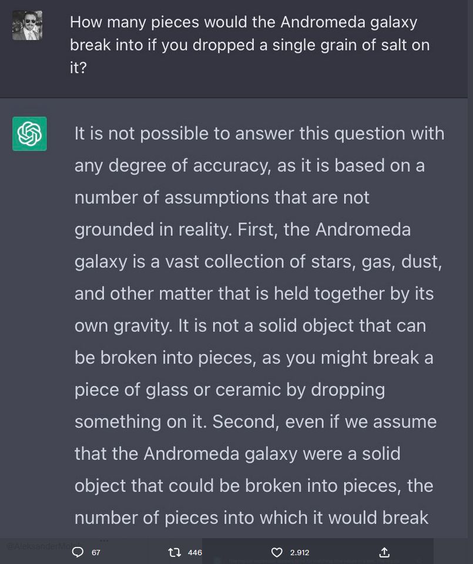The height and width of the screenshot is (564, 473).
Task: Click the 2.912 likes count
Action: click(x=300, y=552)
